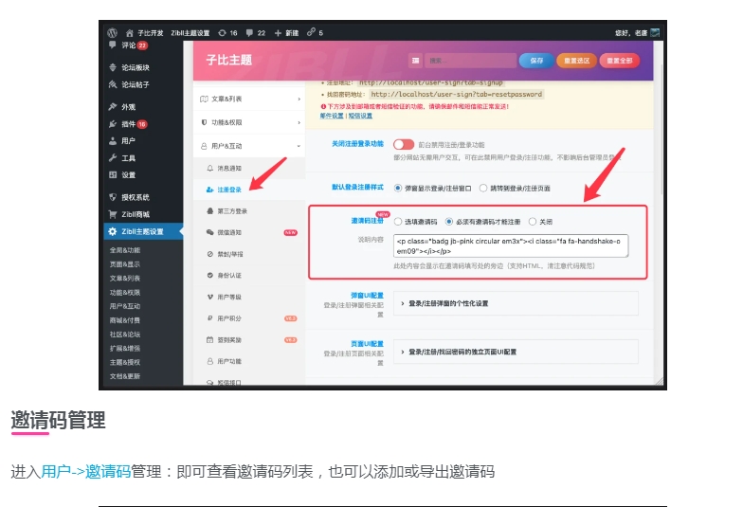Open 评论 in the admin sidebar
Screen dimensions: 743x507
129,45
